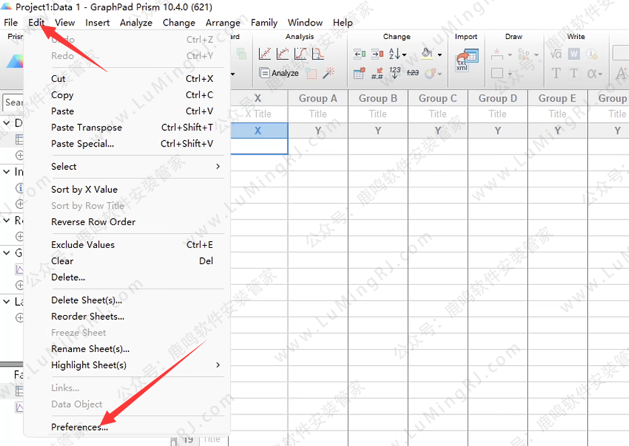Screen dimensions: 629x446
Task: Click the paint bucket fill color icon
Action: pos(427,53)
